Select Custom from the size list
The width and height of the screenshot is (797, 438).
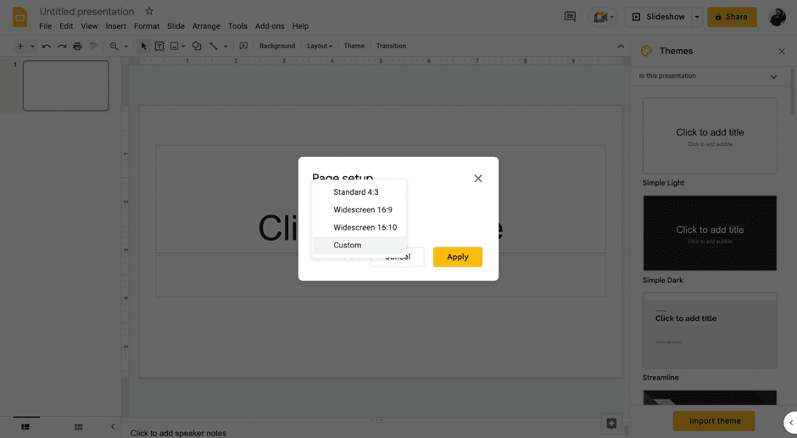(348, 245)
